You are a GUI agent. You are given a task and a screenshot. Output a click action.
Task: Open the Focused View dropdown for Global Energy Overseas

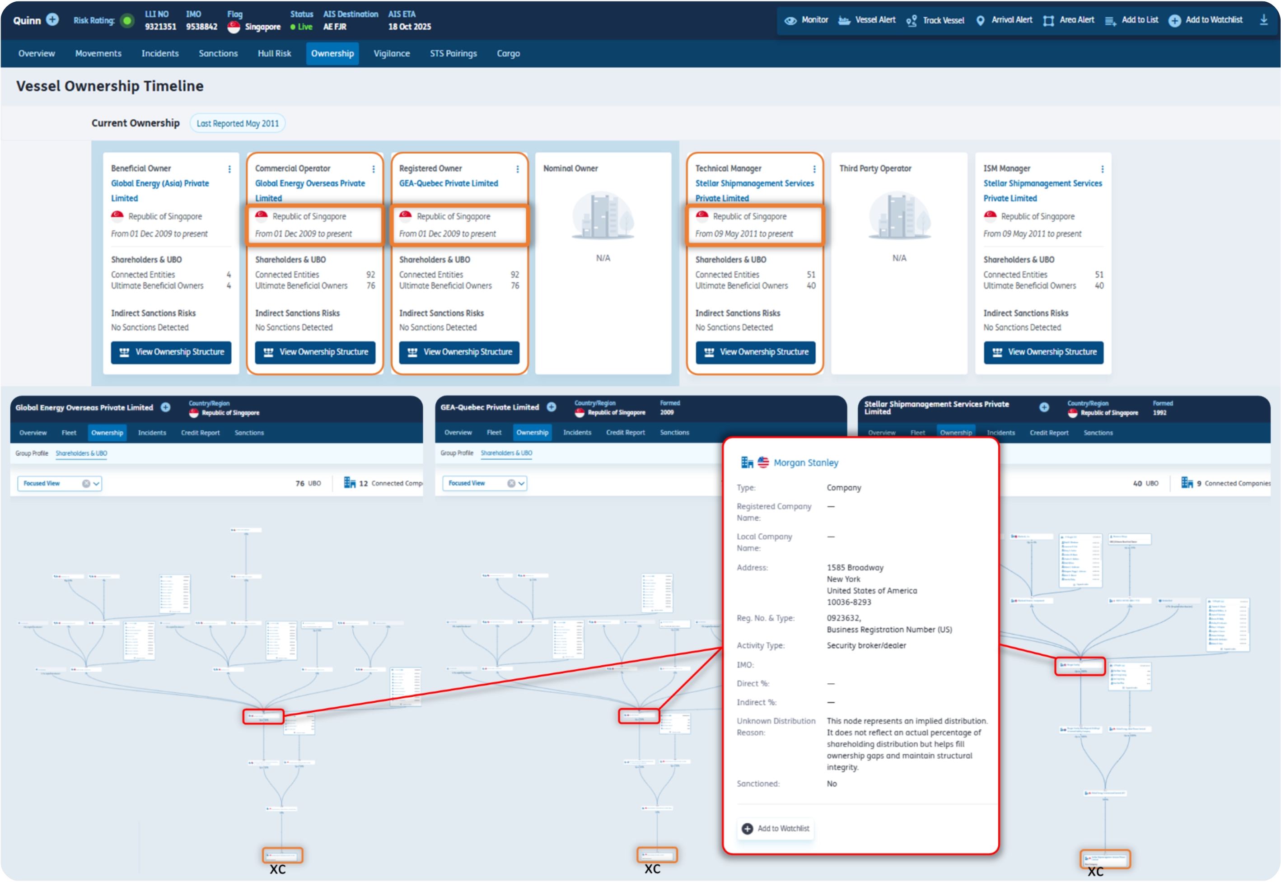click(97, 484)
